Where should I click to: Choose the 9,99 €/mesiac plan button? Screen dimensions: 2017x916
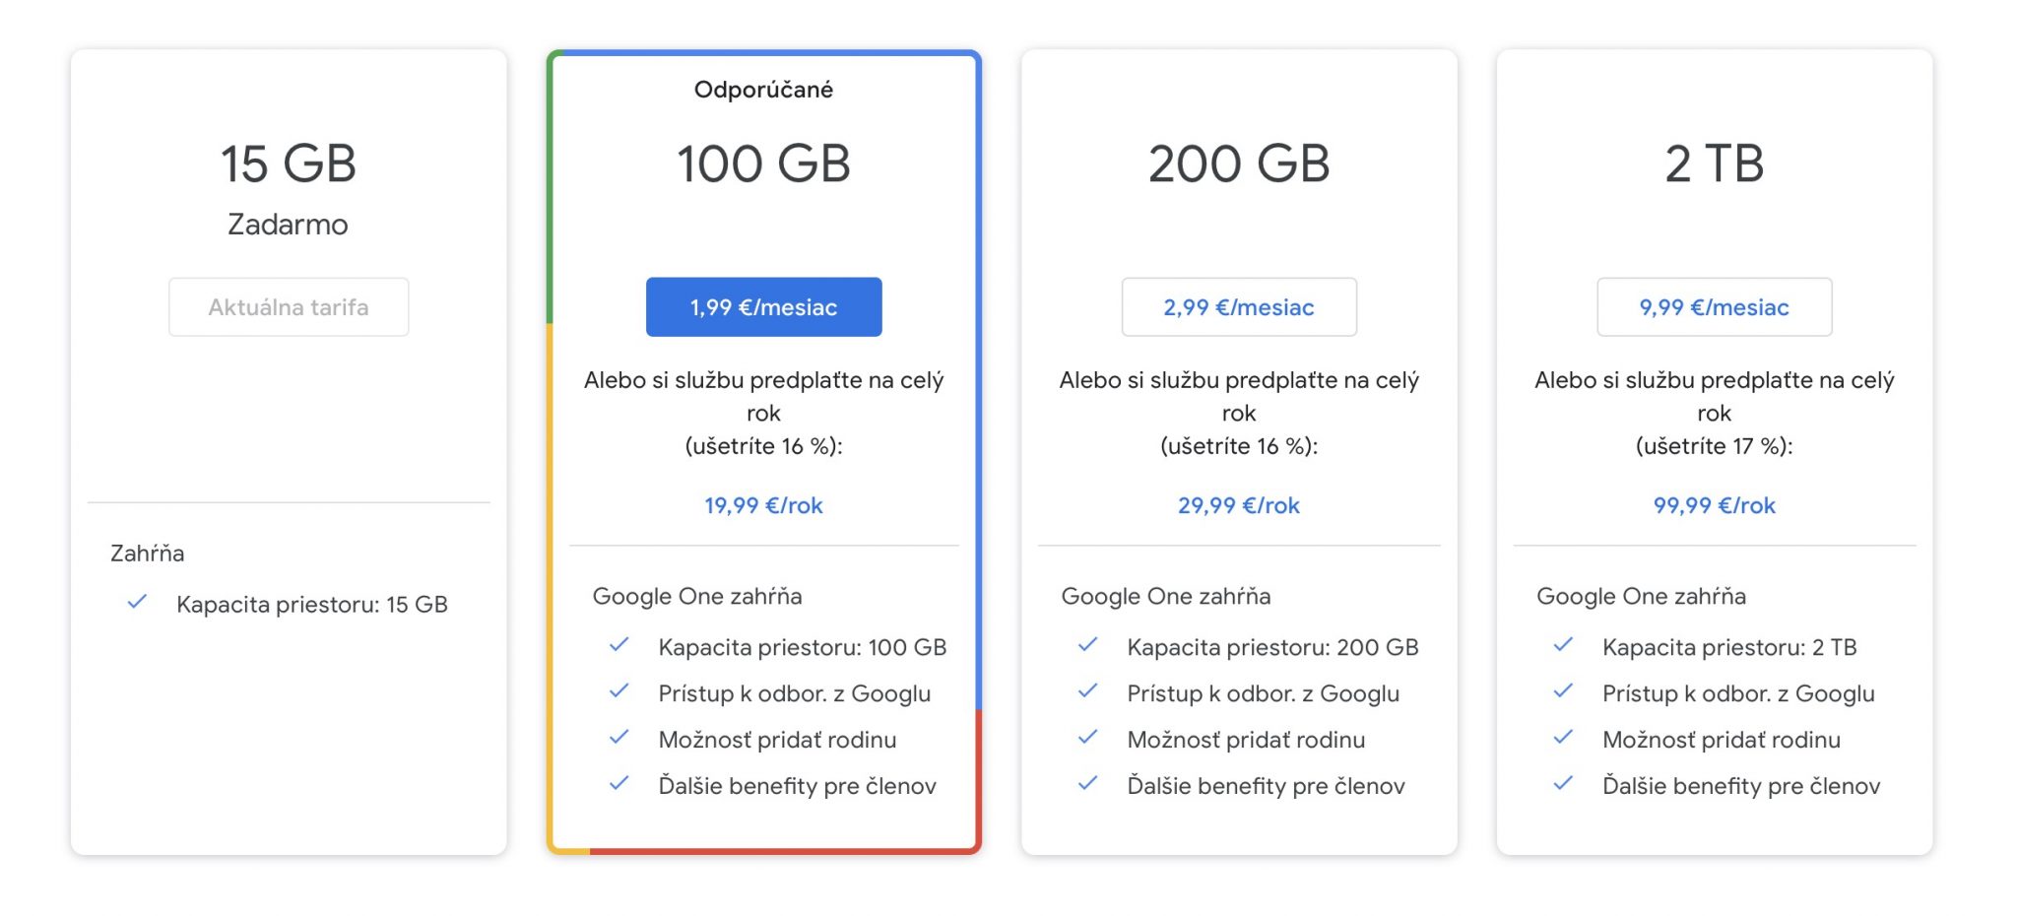click(x=1714, y=307)
